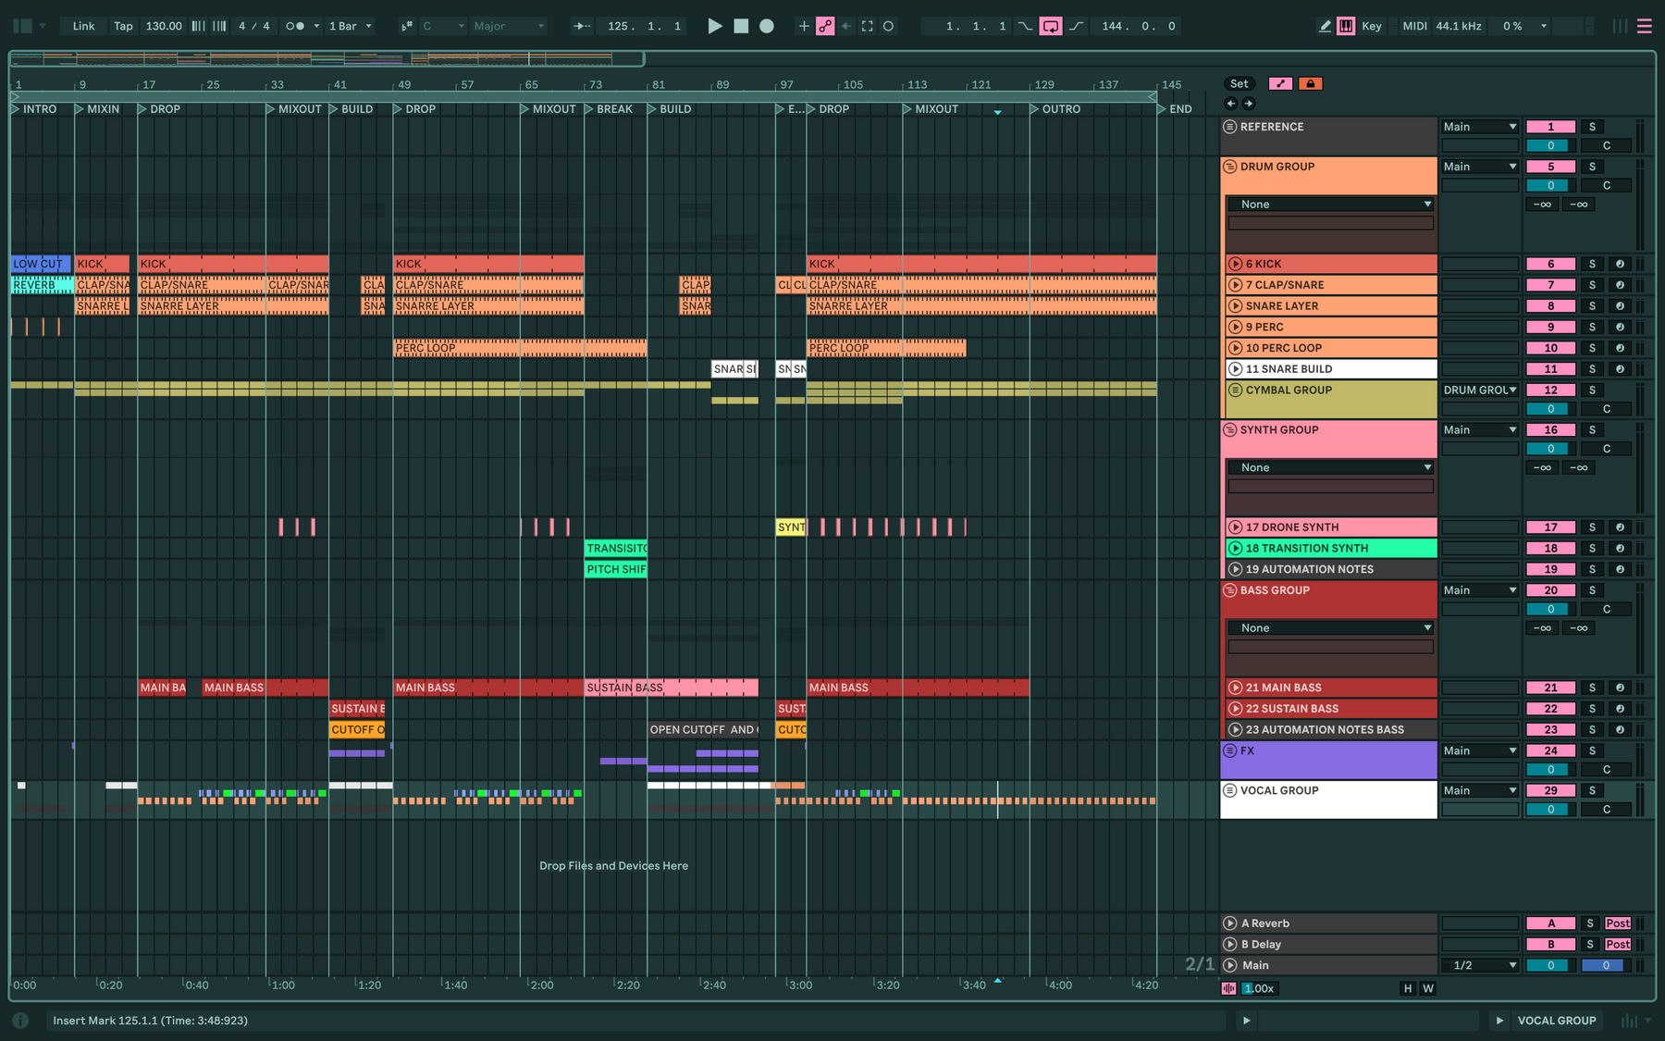
Task: Click the Link button
Action: [x=83, y=26]
